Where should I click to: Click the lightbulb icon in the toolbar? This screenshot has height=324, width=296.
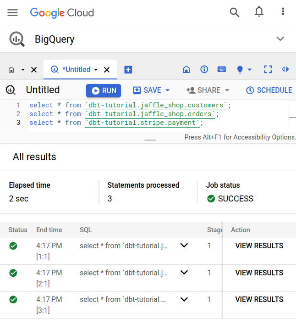[240, 69]
